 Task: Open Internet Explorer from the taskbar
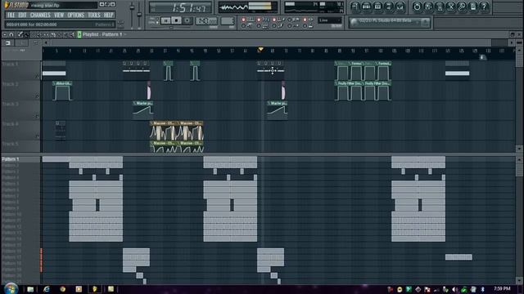click(x=47, y=289)
